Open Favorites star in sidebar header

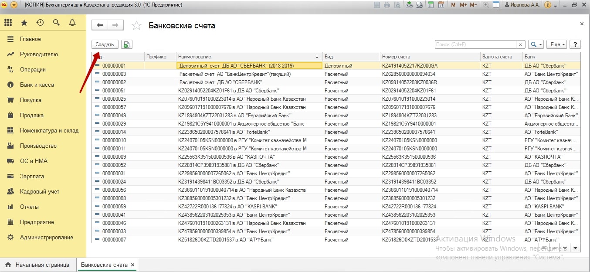[24, 23]
